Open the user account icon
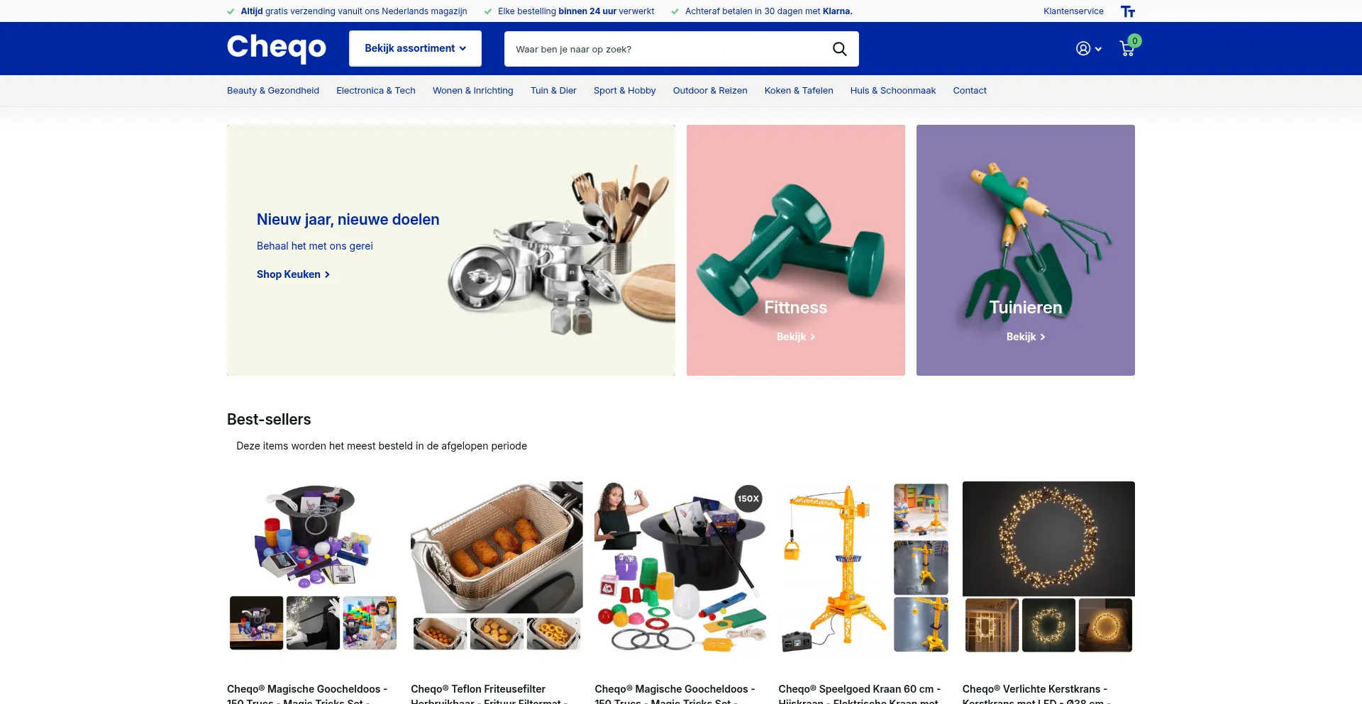 (x=1083, y=49)
